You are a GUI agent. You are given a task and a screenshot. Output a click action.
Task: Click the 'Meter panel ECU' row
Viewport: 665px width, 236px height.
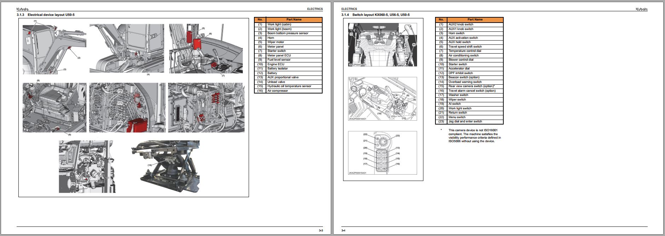(288, 55)
